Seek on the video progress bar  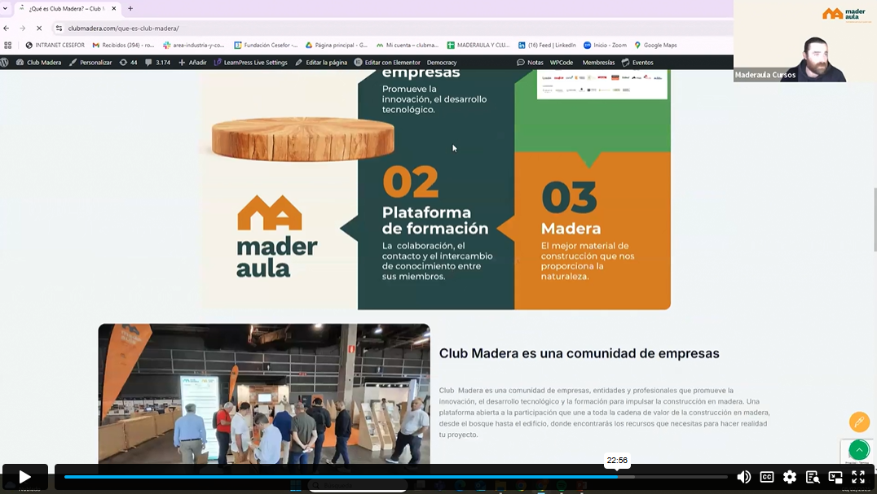396,477
